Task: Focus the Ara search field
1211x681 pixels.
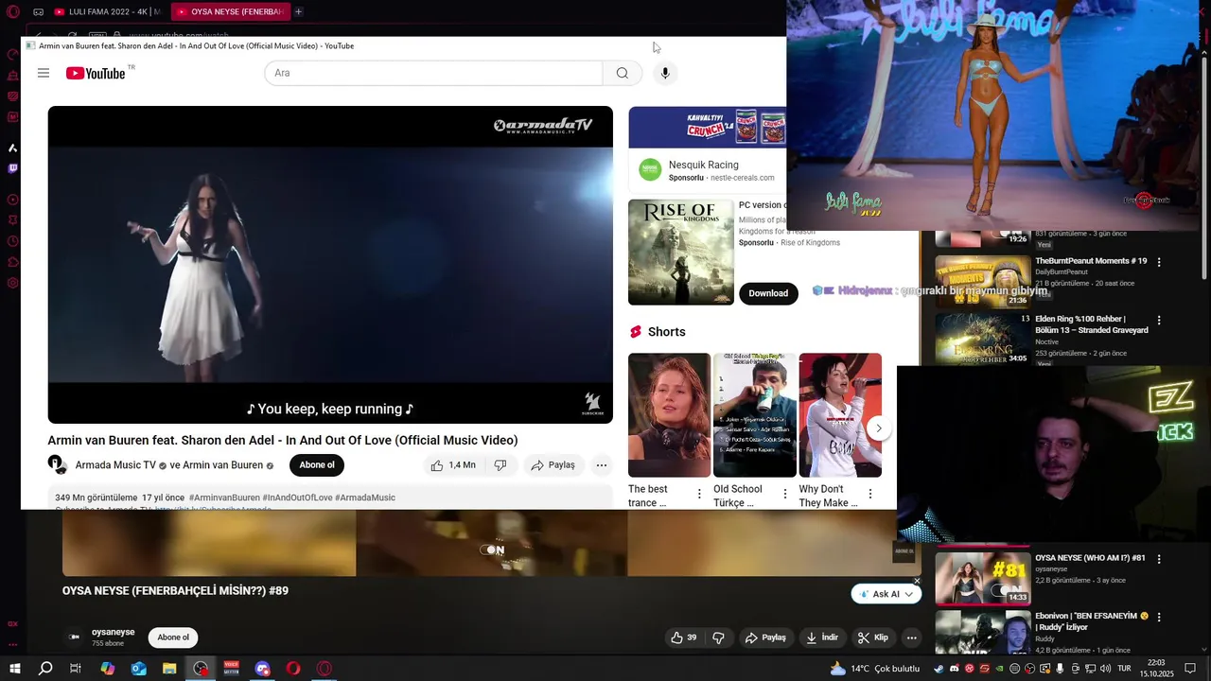Action: click(x=433, y=73)
